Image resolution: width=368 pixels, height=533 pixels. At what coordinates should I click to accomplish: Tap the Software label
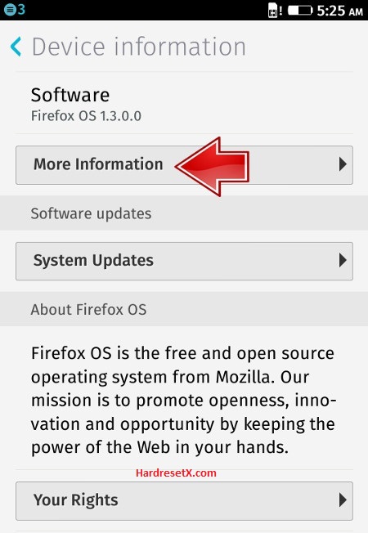(x=70, y=95)
